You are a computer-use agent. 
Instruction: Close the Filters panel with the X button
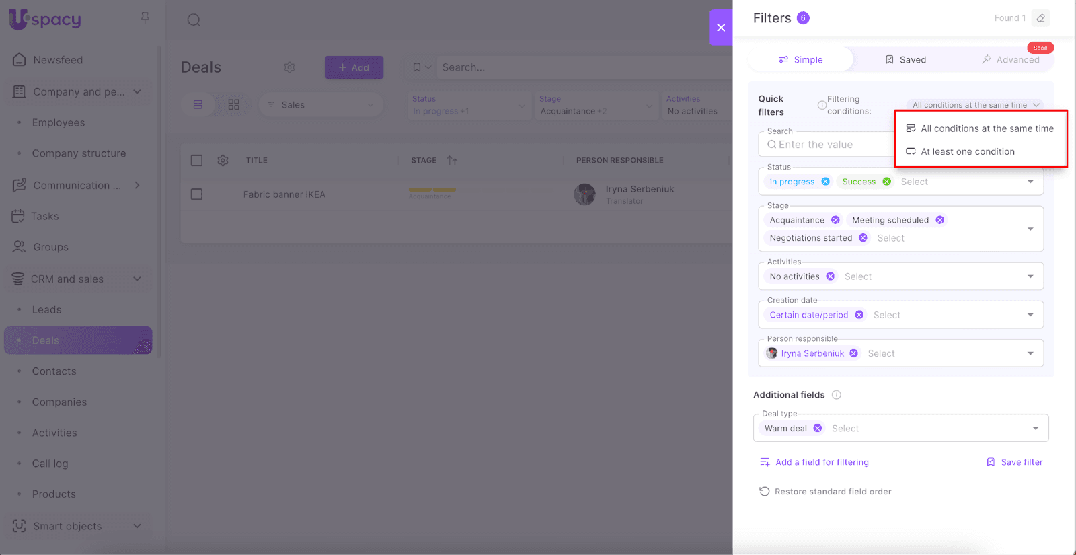tap(721, 28)
